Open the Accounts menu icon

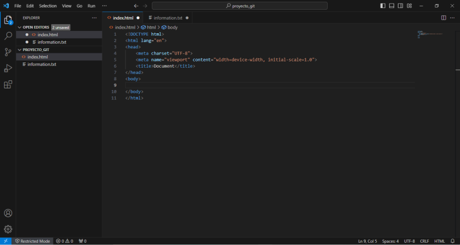[x=8, y=213]
